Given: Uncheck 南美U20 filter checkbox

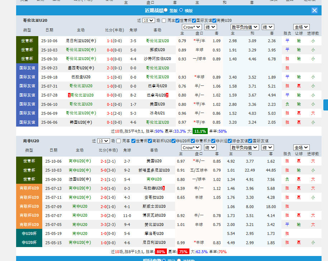Looking at the screenshot, I should point(214,21).
